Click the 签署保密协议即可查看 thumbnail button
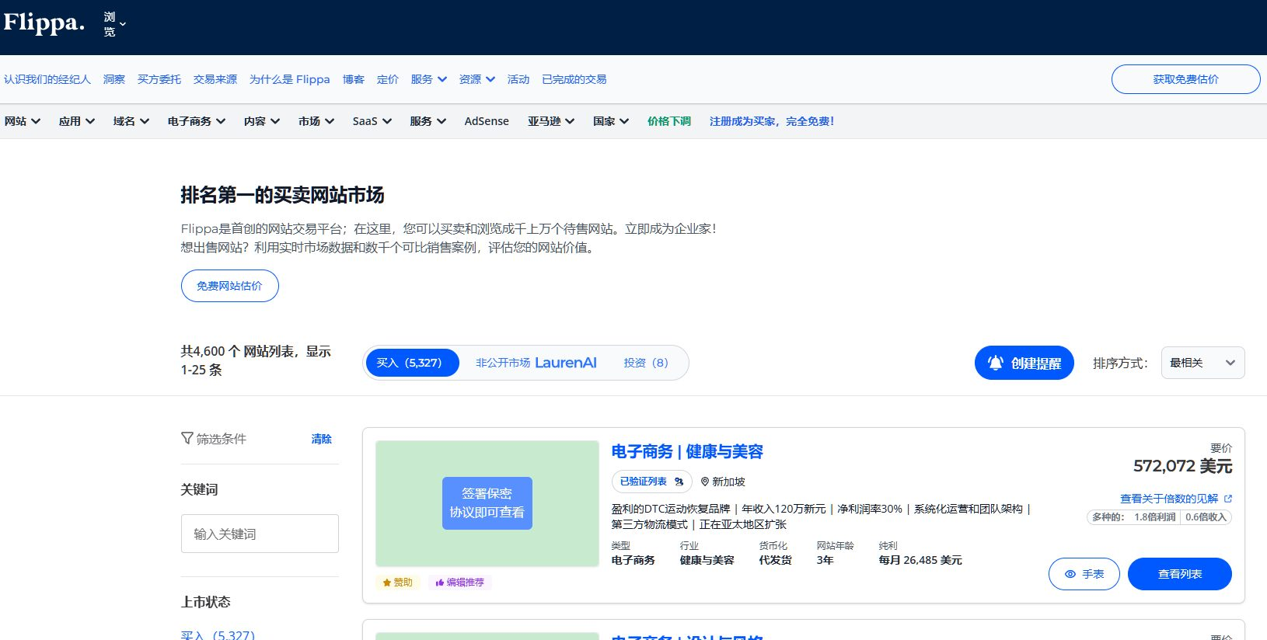The image size is (1267, 640). coord(487,503)
